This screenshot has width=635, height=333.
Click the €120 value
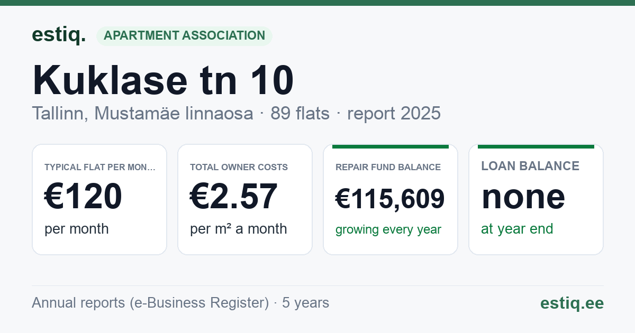pos(83,197)
